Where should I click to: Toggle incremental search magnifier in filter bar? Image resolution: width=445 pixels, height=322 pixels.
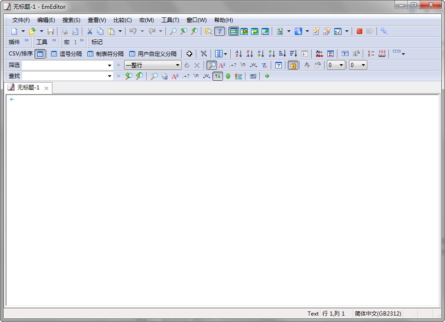[211, 65]
